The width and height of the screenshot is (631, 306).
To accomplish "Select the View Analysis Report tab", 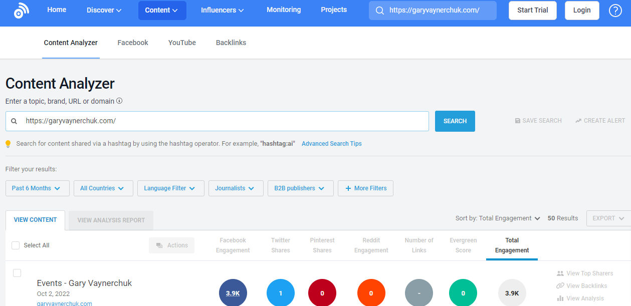I will (111, 220).
